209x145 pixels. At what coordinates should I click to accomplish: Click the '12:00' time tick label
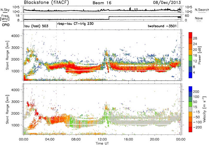[102, 140]
